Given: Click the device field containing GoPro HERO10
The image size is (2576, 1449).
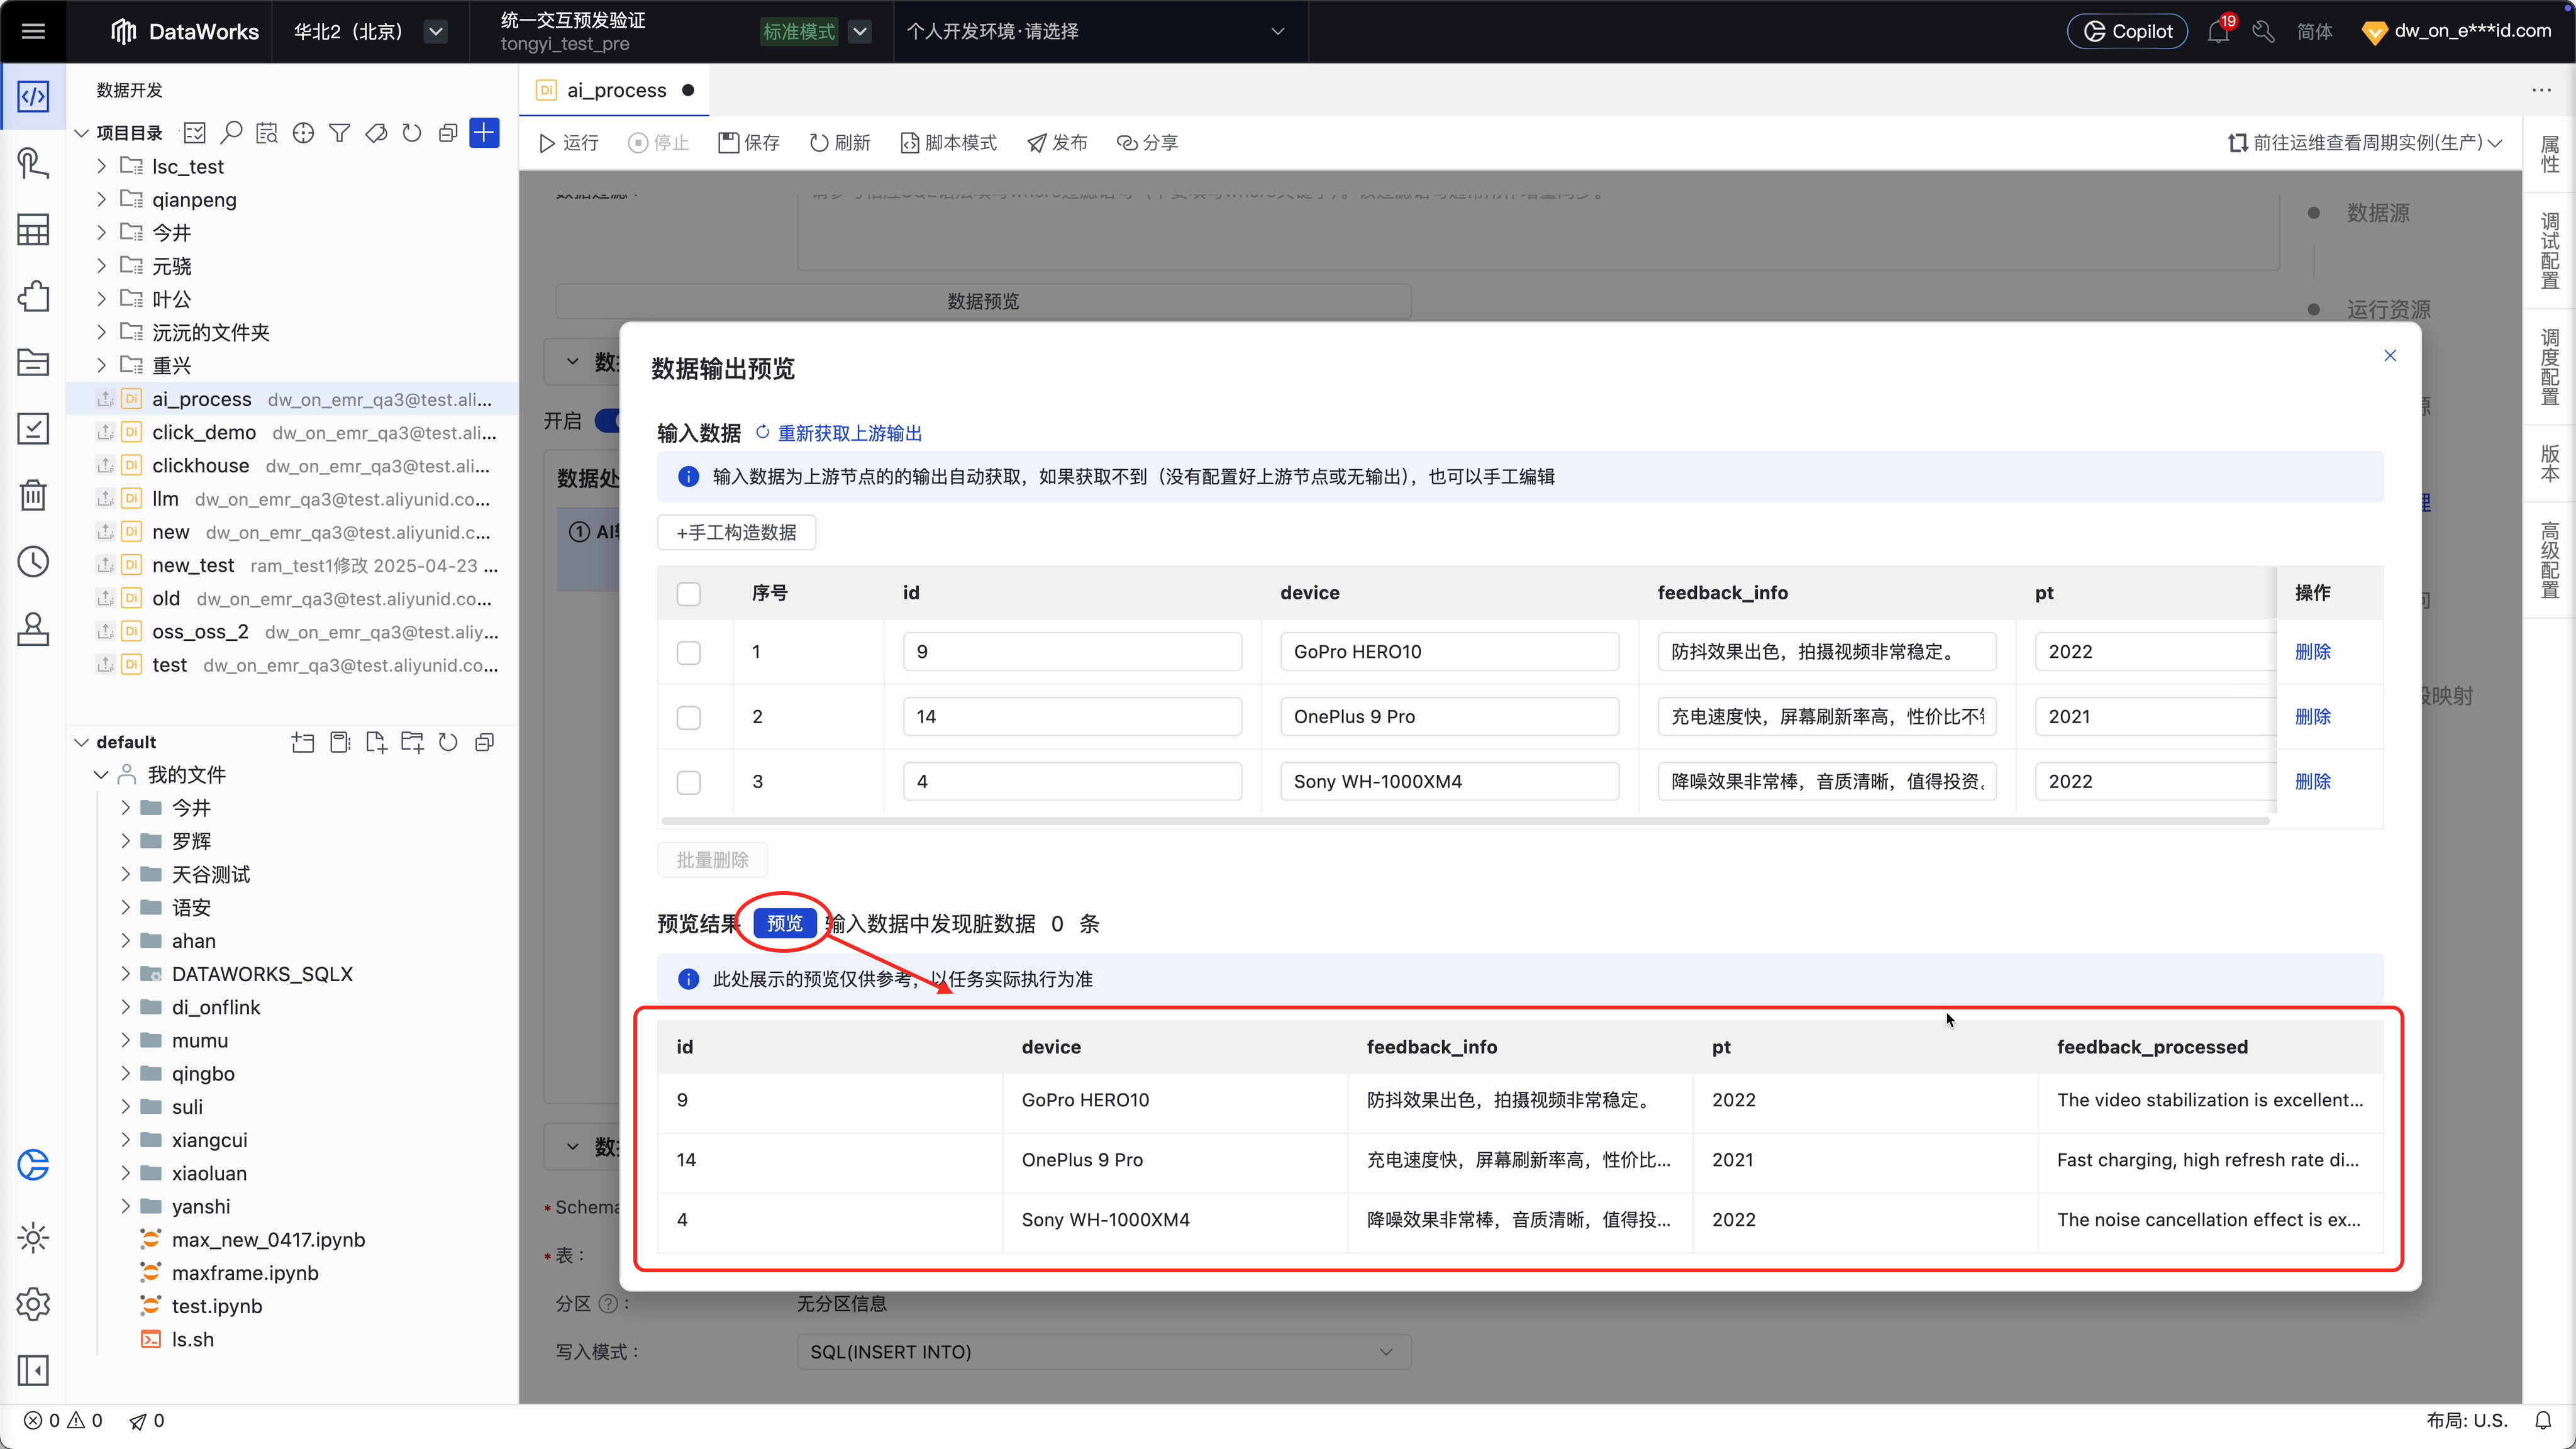Looking at the screenshot, I should (1449, 652).
